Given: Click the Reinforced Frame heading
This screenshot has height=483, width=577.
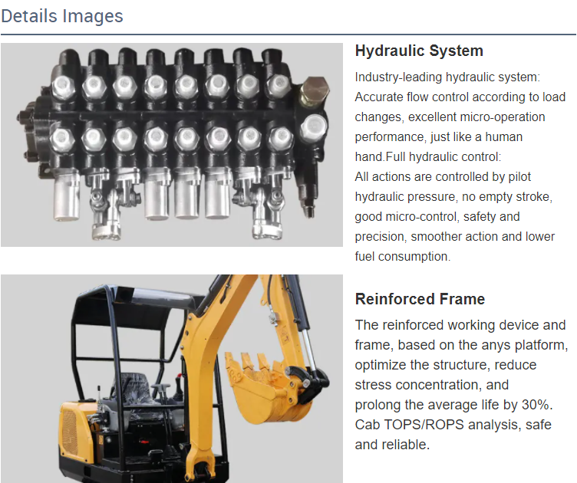Looking at the screenshot, I should click(x=420, y=299).
